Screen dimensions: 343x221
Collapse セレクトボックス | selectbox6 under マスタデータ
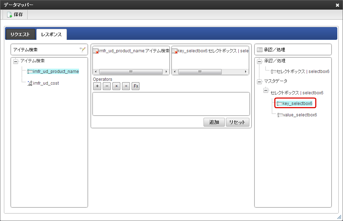click(x=266, y=90)
